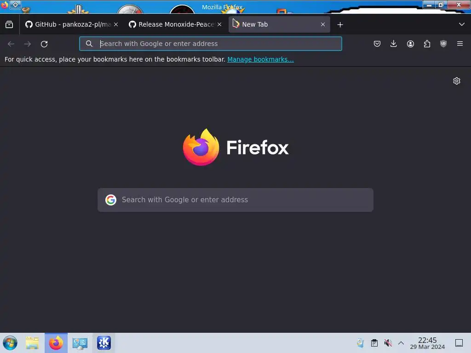471x353 pixels.
Task: Close the New Tab tab
Action: [323, 24]
